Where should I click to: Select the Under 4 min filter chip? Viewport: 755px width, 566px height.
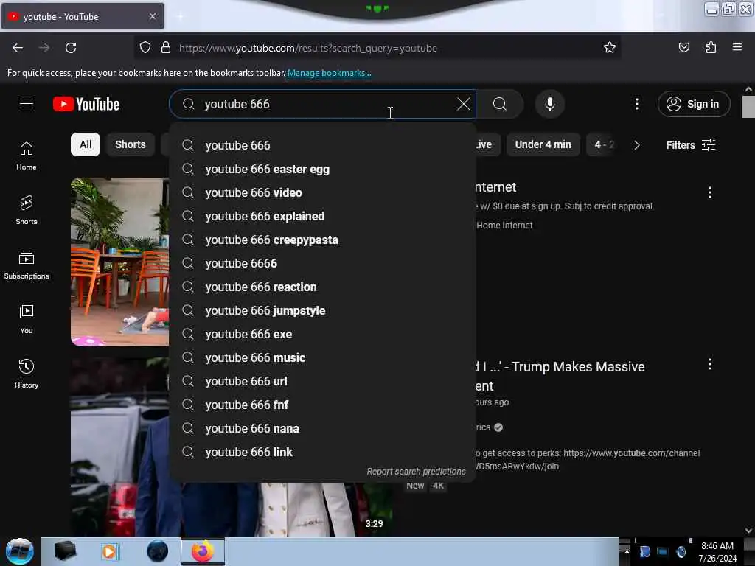coord(543,144)
